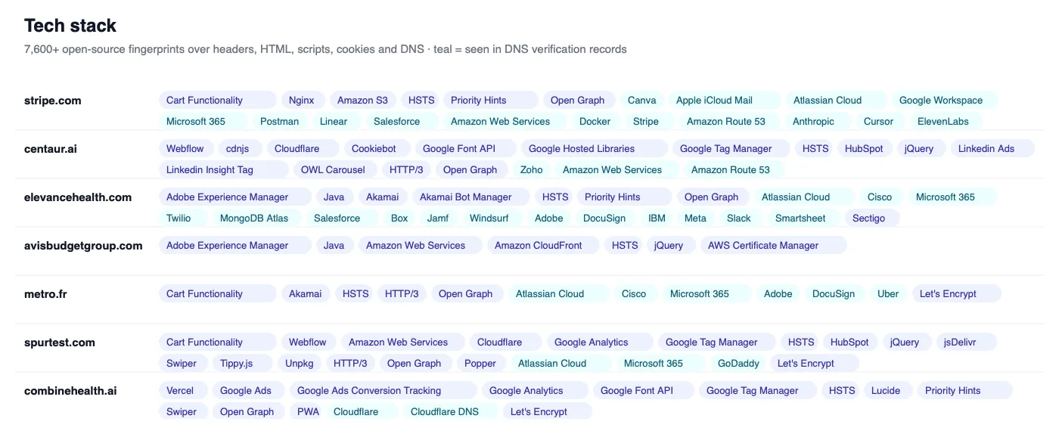Click the Swiper tag in spurtest.com row
This screenshot has height=437, width=1059.
182,364
